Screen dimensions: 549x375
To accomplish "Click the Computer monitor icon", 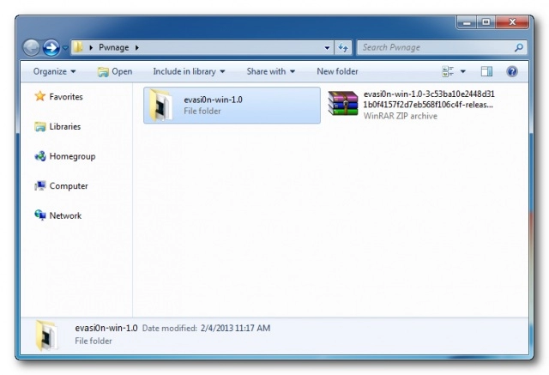I will click(40, 185).
